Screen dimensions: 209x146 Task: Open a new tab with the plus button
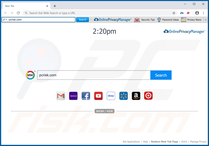tap(55, 6)
